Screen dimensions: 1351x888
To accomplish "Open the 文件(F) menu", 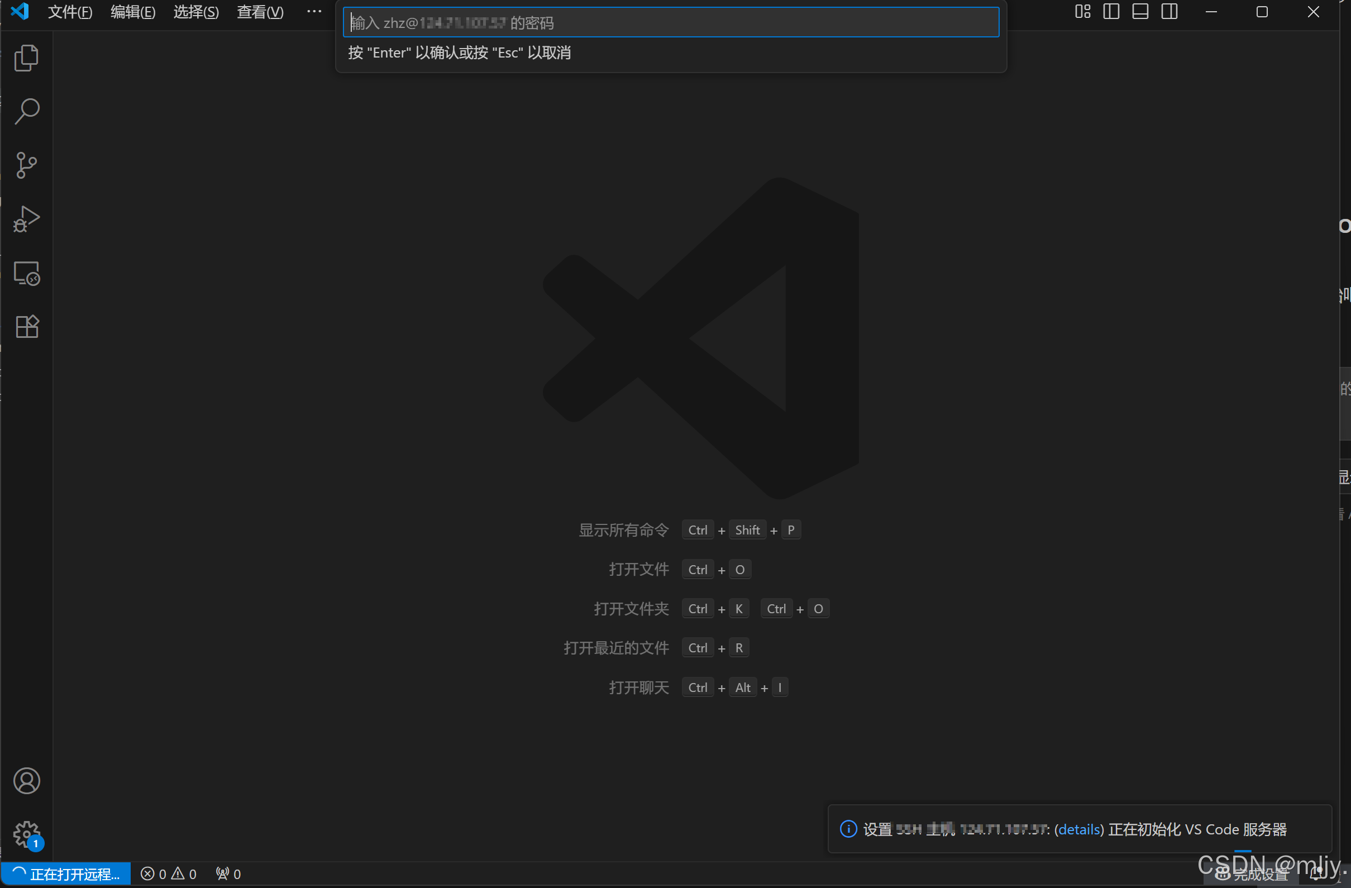I will pos(70,12).
